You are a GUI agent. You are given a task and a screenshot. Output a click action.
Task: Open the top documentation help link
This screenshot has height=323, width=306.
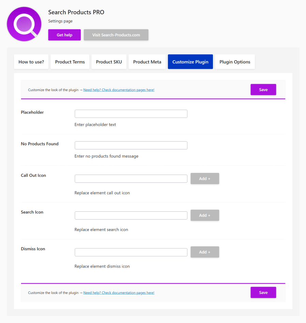coord(119,90)
